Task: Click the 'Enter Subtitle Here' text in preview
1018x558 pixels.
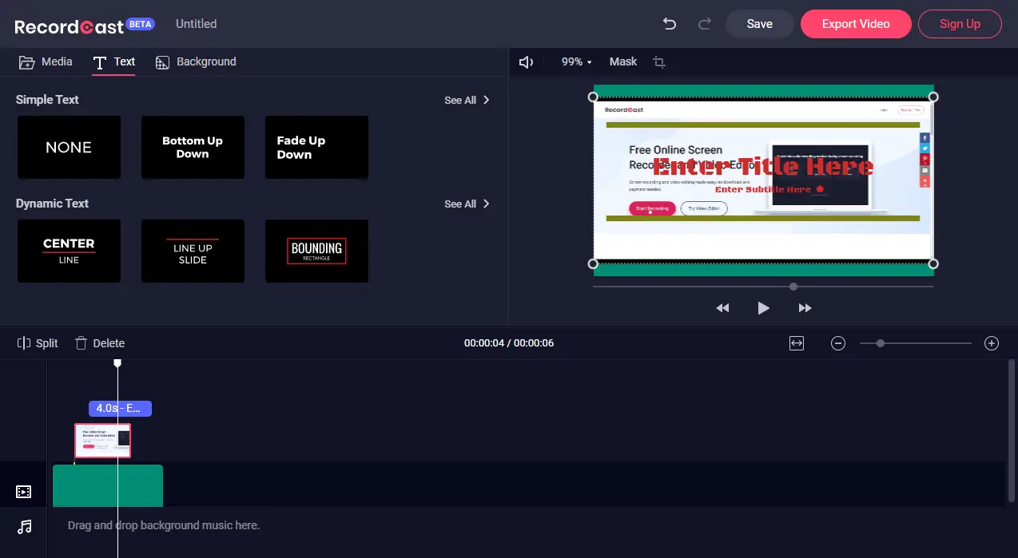Action: 763,189
